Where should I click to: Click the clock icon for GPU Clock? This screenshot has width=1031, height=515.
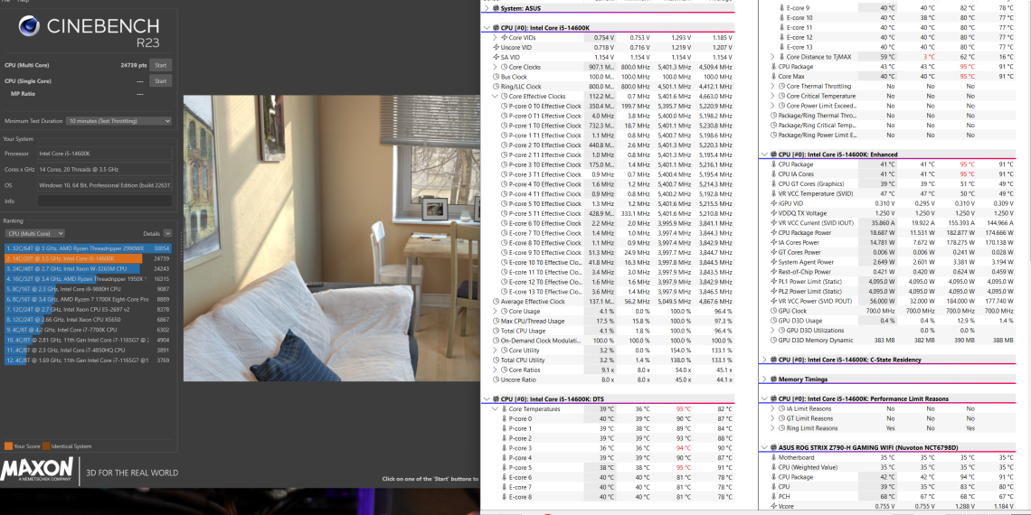[x=773, y=311]
